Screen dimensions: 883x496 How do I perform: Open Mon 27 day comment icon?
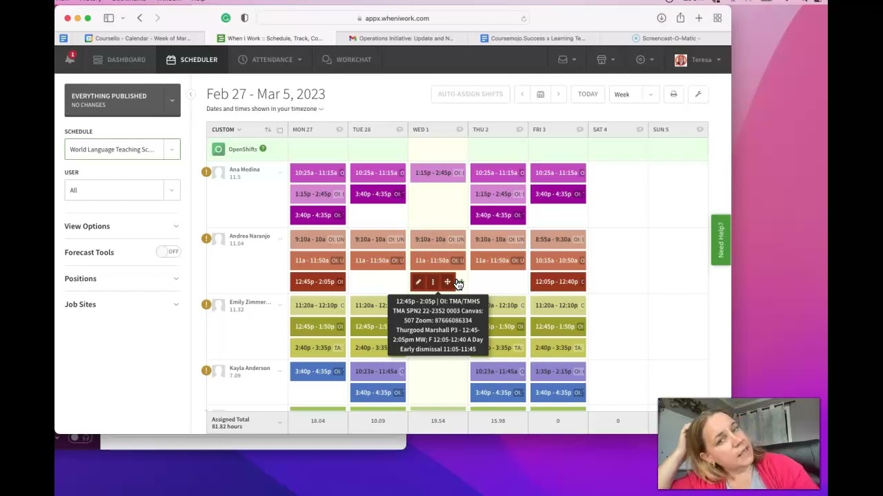[x=339, y=130]
